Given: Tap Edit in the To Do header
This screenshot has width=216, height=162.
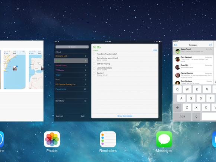Looking at the screenshot, I should [x=155, y=50].
